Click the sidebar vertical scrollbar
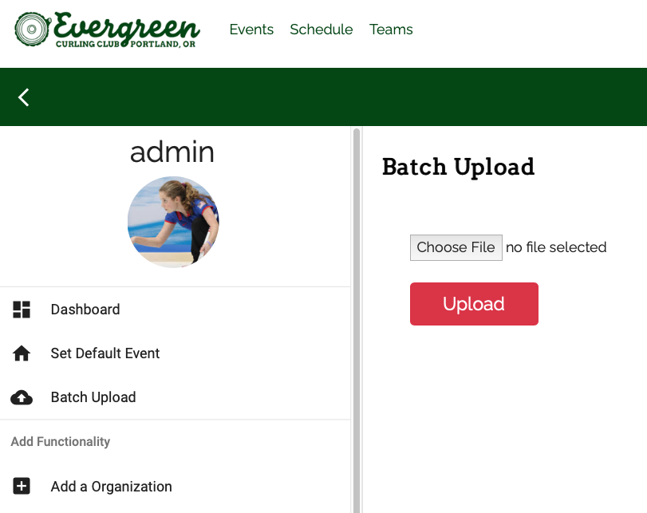 tap(356, 319)
